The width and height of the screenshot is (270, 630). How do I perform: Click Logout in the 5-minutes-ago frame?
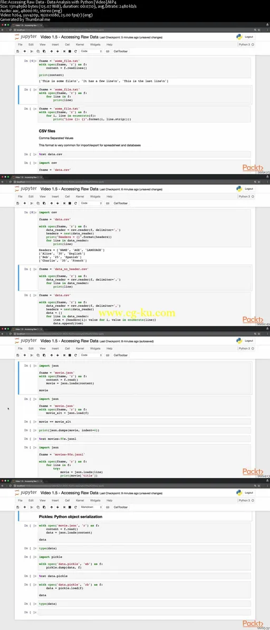tap(249, 36)
